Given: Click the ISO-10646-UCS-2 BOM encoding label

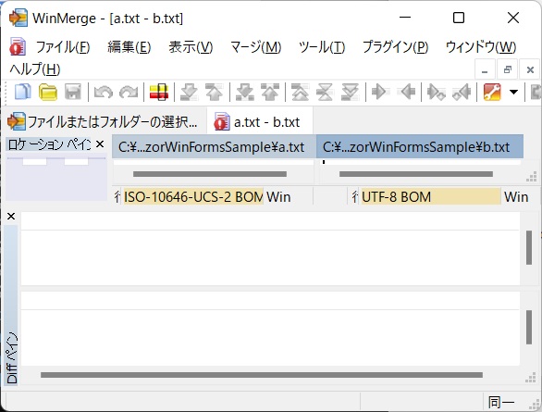Looking at the screenshot, I should coord(193,197).
